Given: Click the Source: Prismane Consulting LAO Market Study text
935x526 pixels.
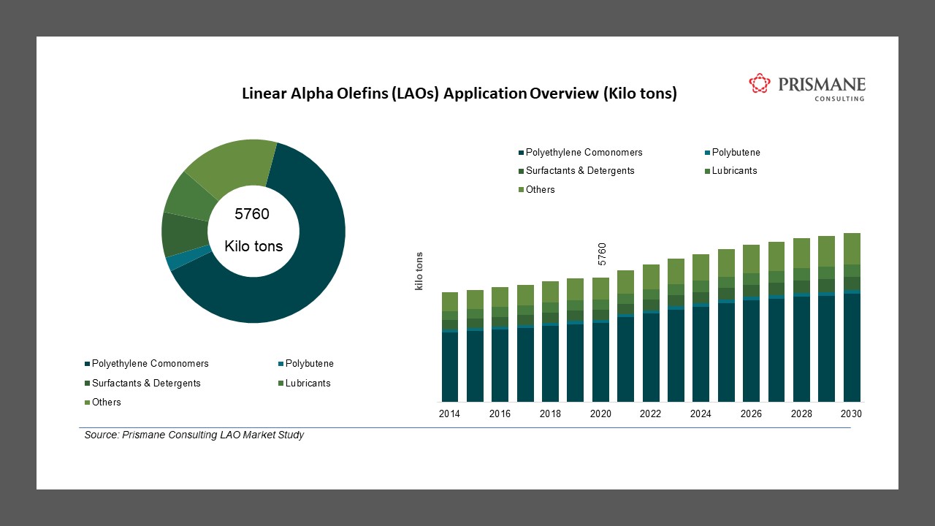Looking at the screenshot, I should point(194,435).
